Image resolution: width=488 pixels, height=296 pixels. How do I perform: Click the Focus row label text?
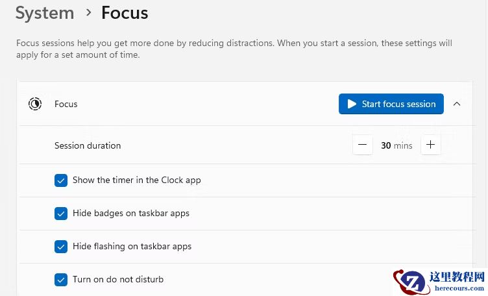pos(66,104)
